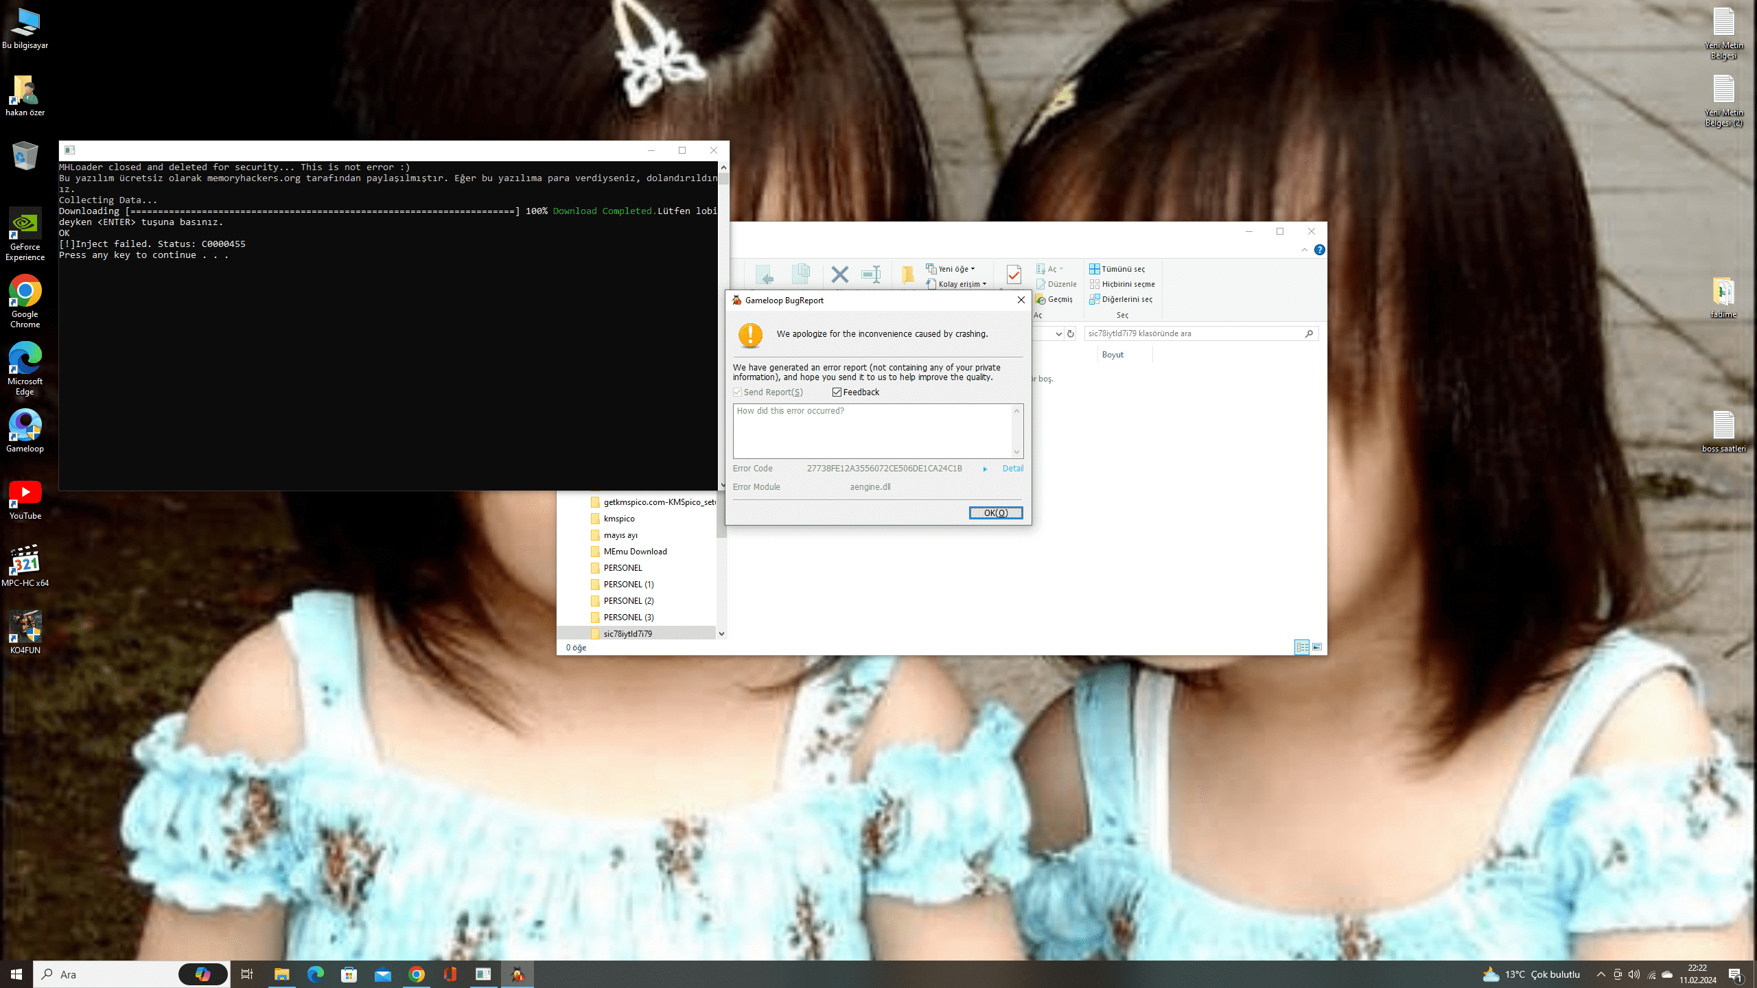Viewport: 1757px width, 988px height.
Task: Show hidden system tray icons
Action: point(1601,974)
